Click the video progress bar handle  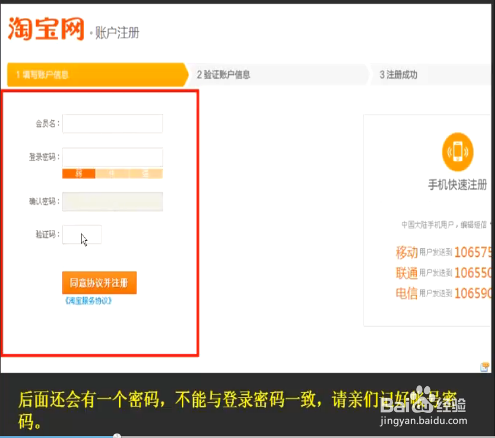[x=117, y=436]
